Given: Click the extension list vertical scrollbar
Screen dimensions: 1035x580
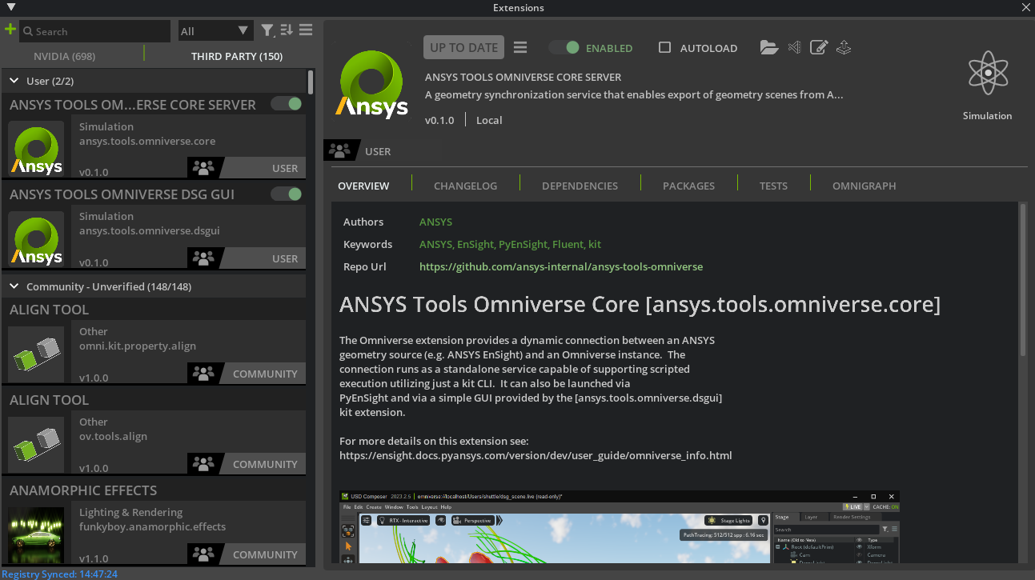Looking at the screenshot, I should (x=311, y=82).
